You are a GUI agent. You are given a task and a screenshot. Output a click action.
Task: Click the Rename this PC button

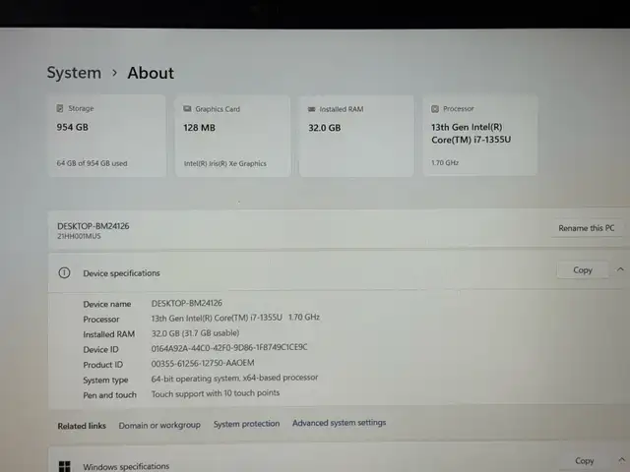(x=587, y=228)
